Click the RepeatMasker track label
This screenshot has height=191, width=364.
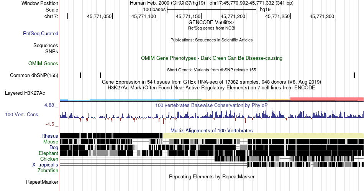pyautogui.click(x=42, y=182)
